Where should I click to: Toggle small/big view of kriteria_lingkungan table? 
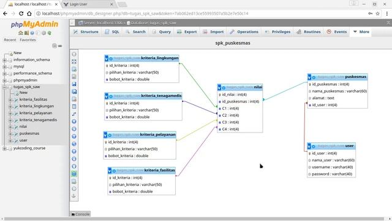pyautogui.click(x=107, y=59)
